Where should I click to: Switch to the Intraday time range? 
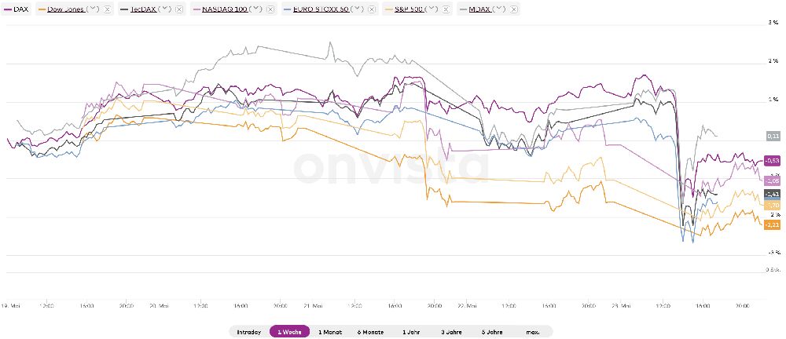(248, 332)
